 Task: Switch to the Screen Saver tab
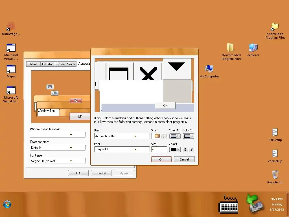point(66,64)
